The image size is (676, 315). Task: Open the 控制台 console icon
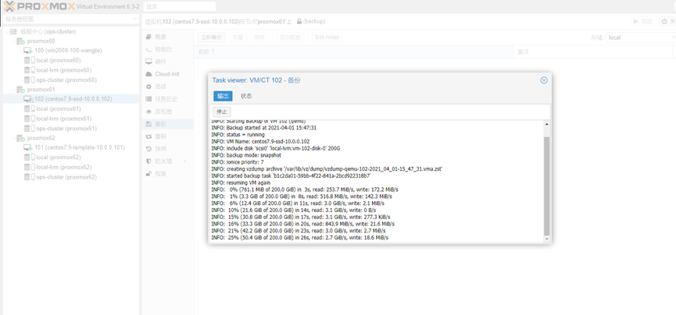tap(148, 49)
